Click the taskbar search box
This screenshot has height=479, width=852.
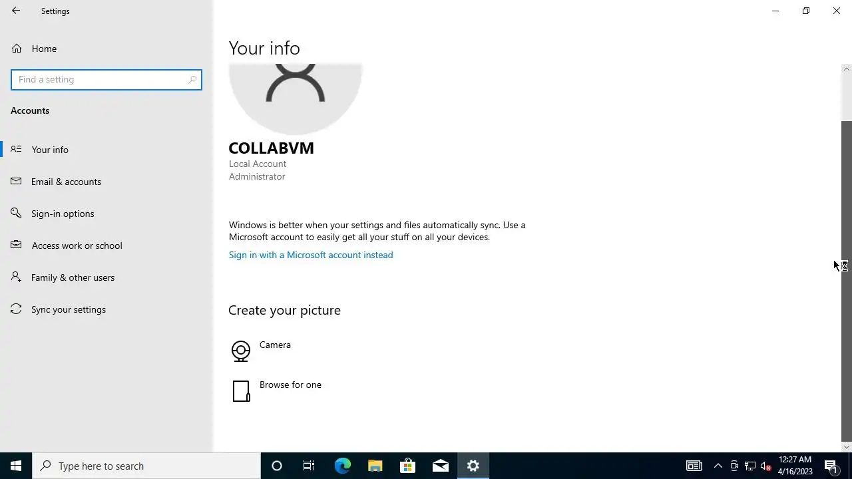coord(146,466)
